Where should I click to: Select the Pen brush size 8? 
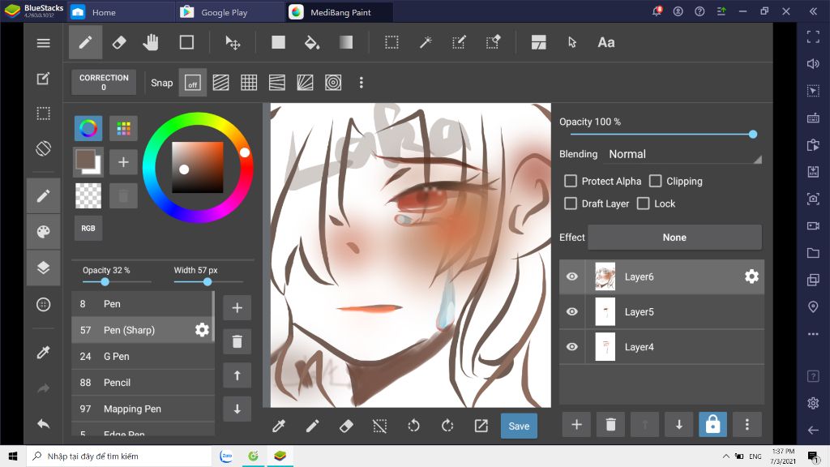pyautogui.click(x=142, y=304)
